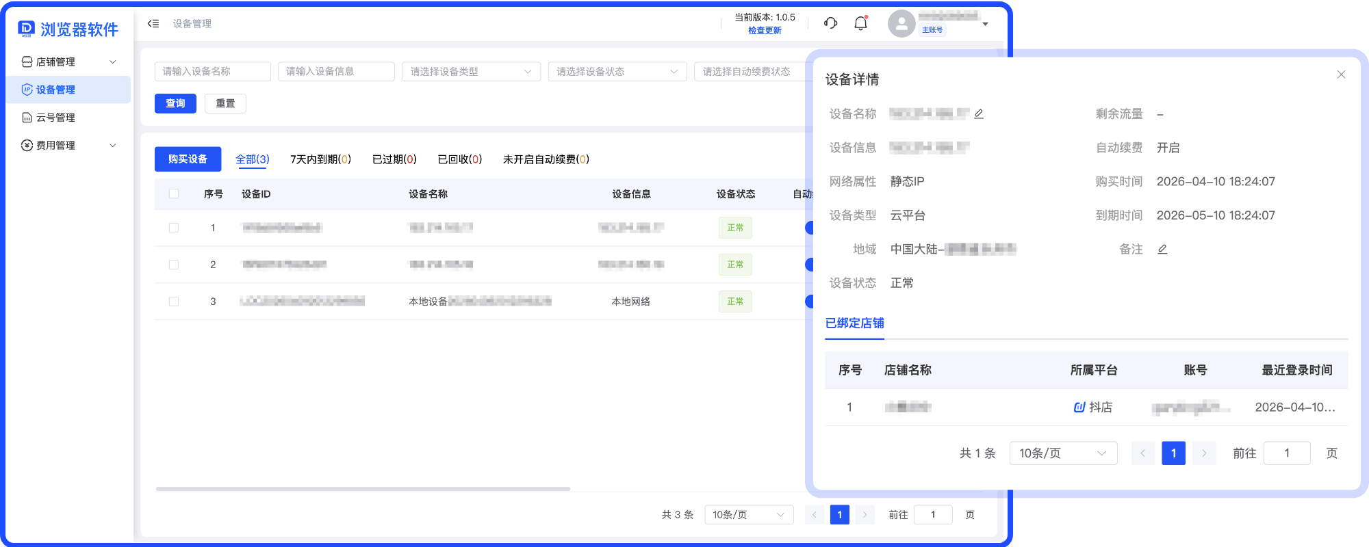Click the 主账号 account tag
The image size is (1369, 547).
click(932, 30)
